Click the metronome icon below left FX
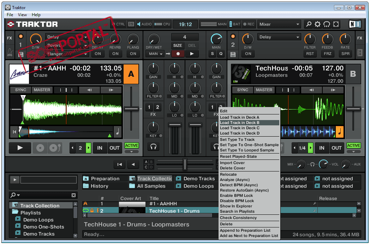 (10, 53)
